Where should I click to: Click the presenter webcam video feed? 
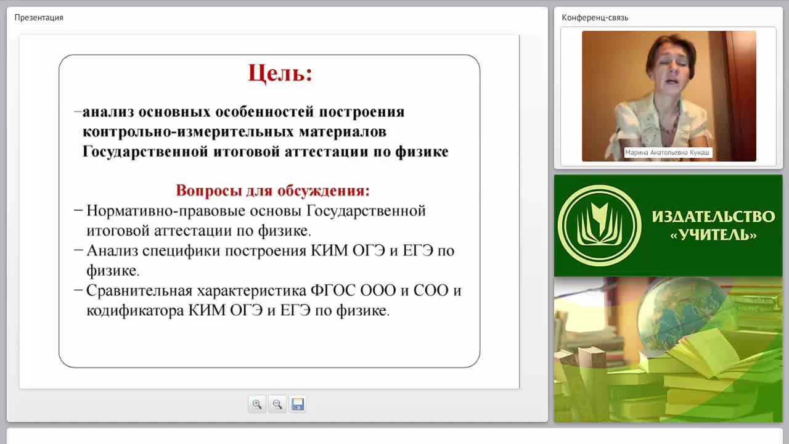click(x=669, y=96)
